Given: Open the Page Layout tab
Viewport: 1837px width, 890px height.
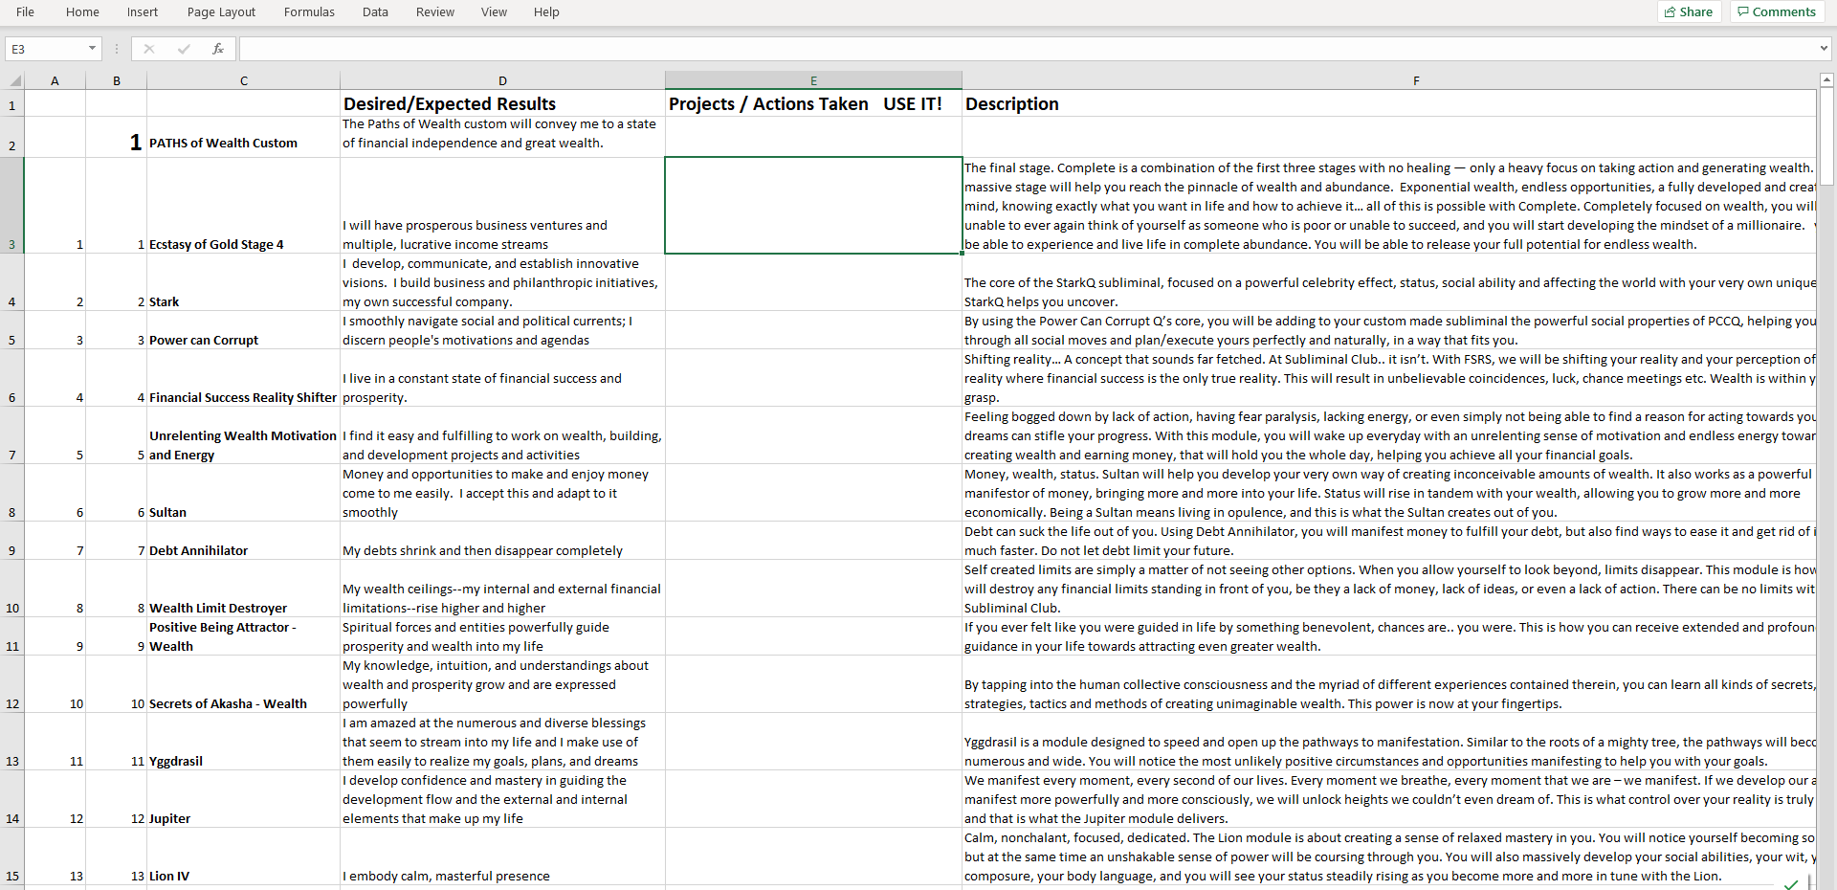Looking at the screenshot, I should tap(221, 11).
